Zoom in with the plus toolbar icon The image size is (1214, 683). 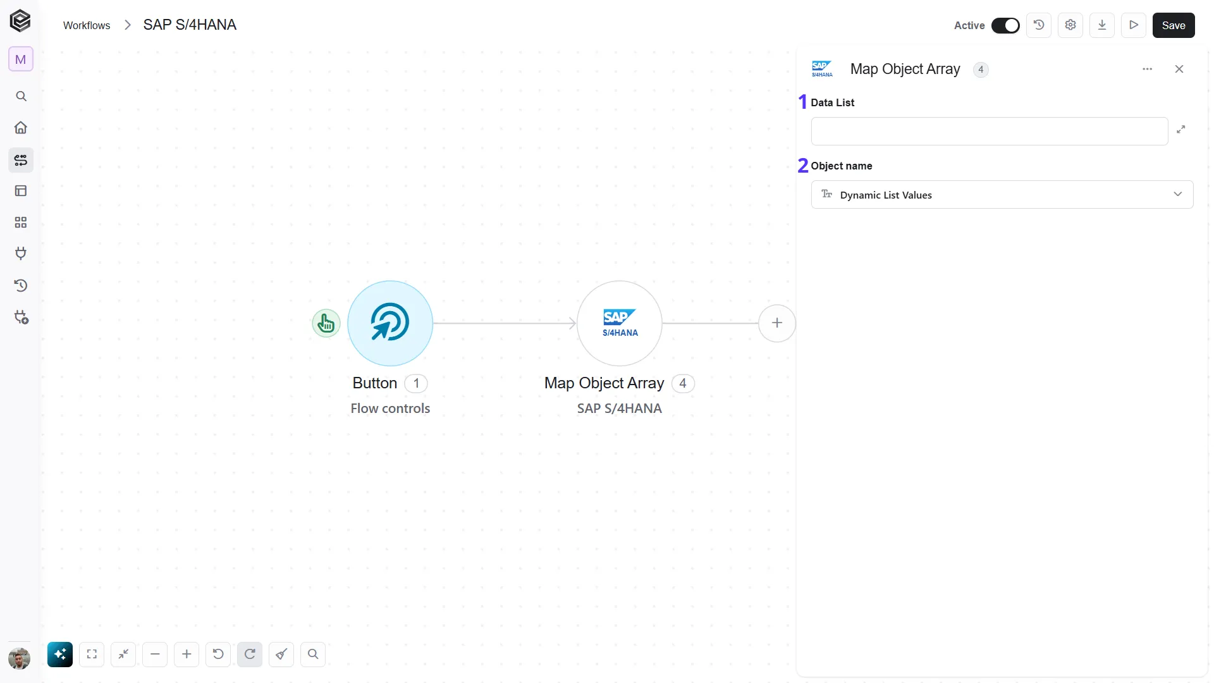tap(187, 655)
